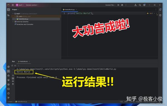
Task: Open Scratches and Consoles item
Action: tap(25, 24)
